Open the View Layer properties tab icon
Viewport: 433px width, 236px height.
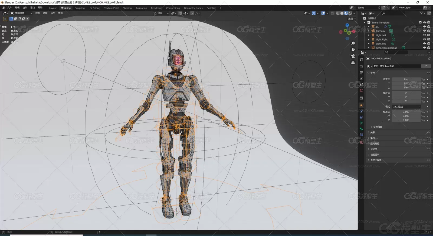(x=361, y=78)
